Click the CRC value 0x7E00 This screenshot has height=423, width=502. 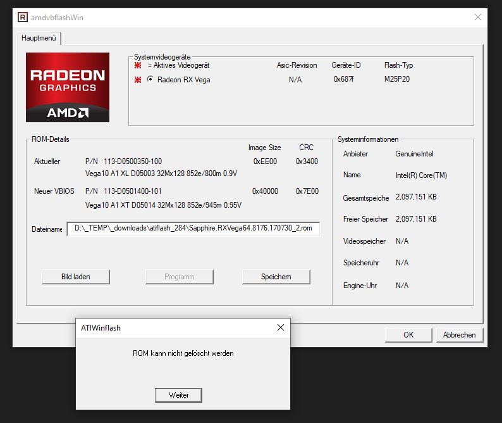(307, 191)
